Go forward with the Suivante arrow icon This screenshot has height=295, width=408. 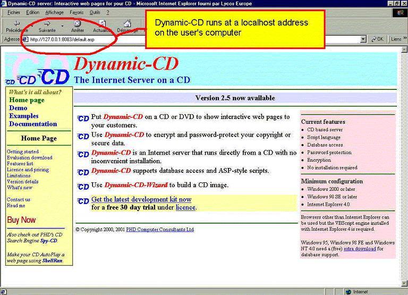(x=47, y=24)
